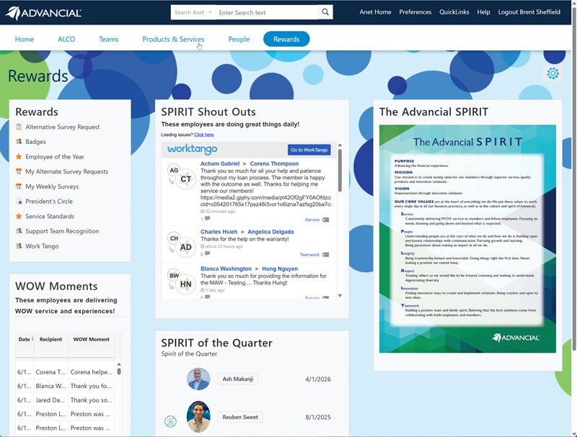Open Blanca Washington's profile link

point(226,269)
